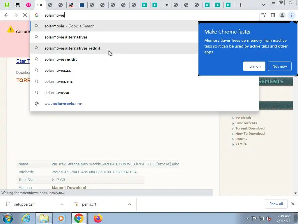This screenshot has width=298, height=224.
Task: Click the page scrollbar down arrow
Action: [x=295, y=193]
